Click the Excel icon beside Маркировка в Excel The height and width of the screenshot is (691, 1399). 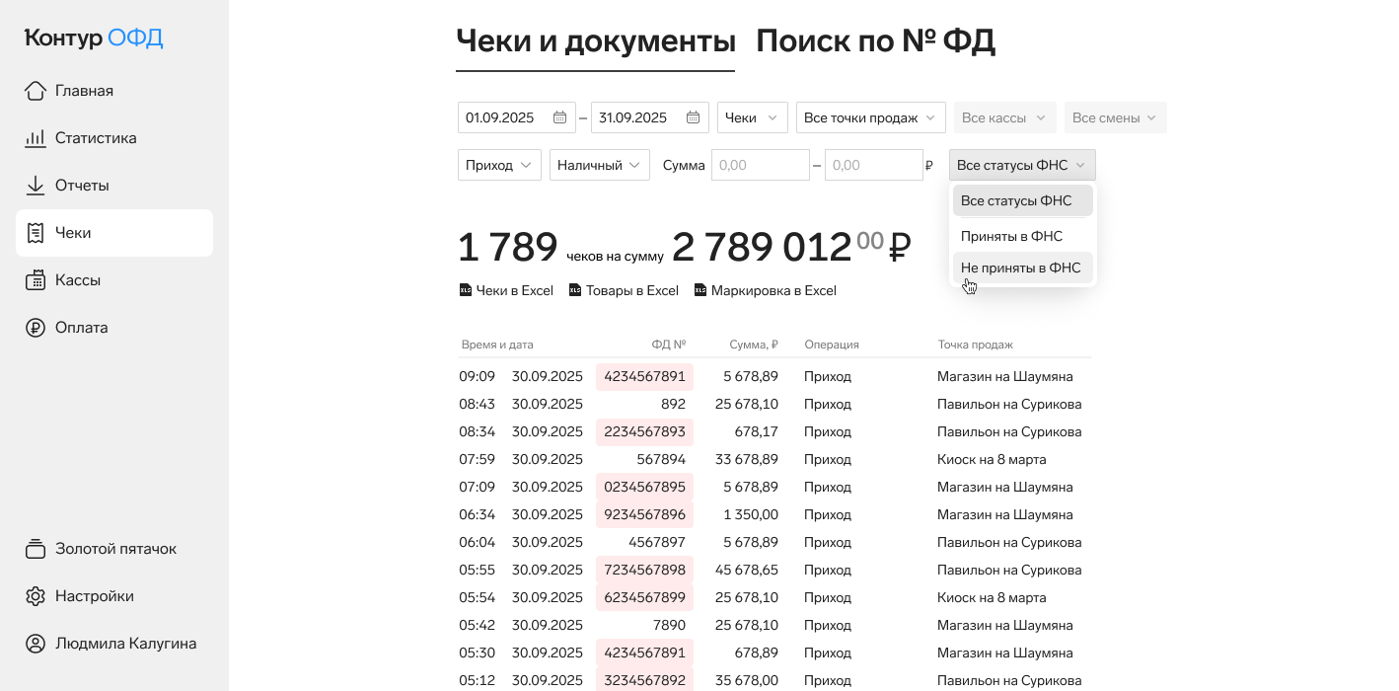click(x=700, y=290)
